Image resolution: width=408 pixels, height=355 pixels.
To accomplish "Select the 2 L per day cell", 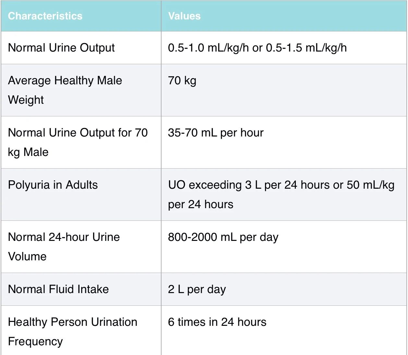I will (284, 289).
